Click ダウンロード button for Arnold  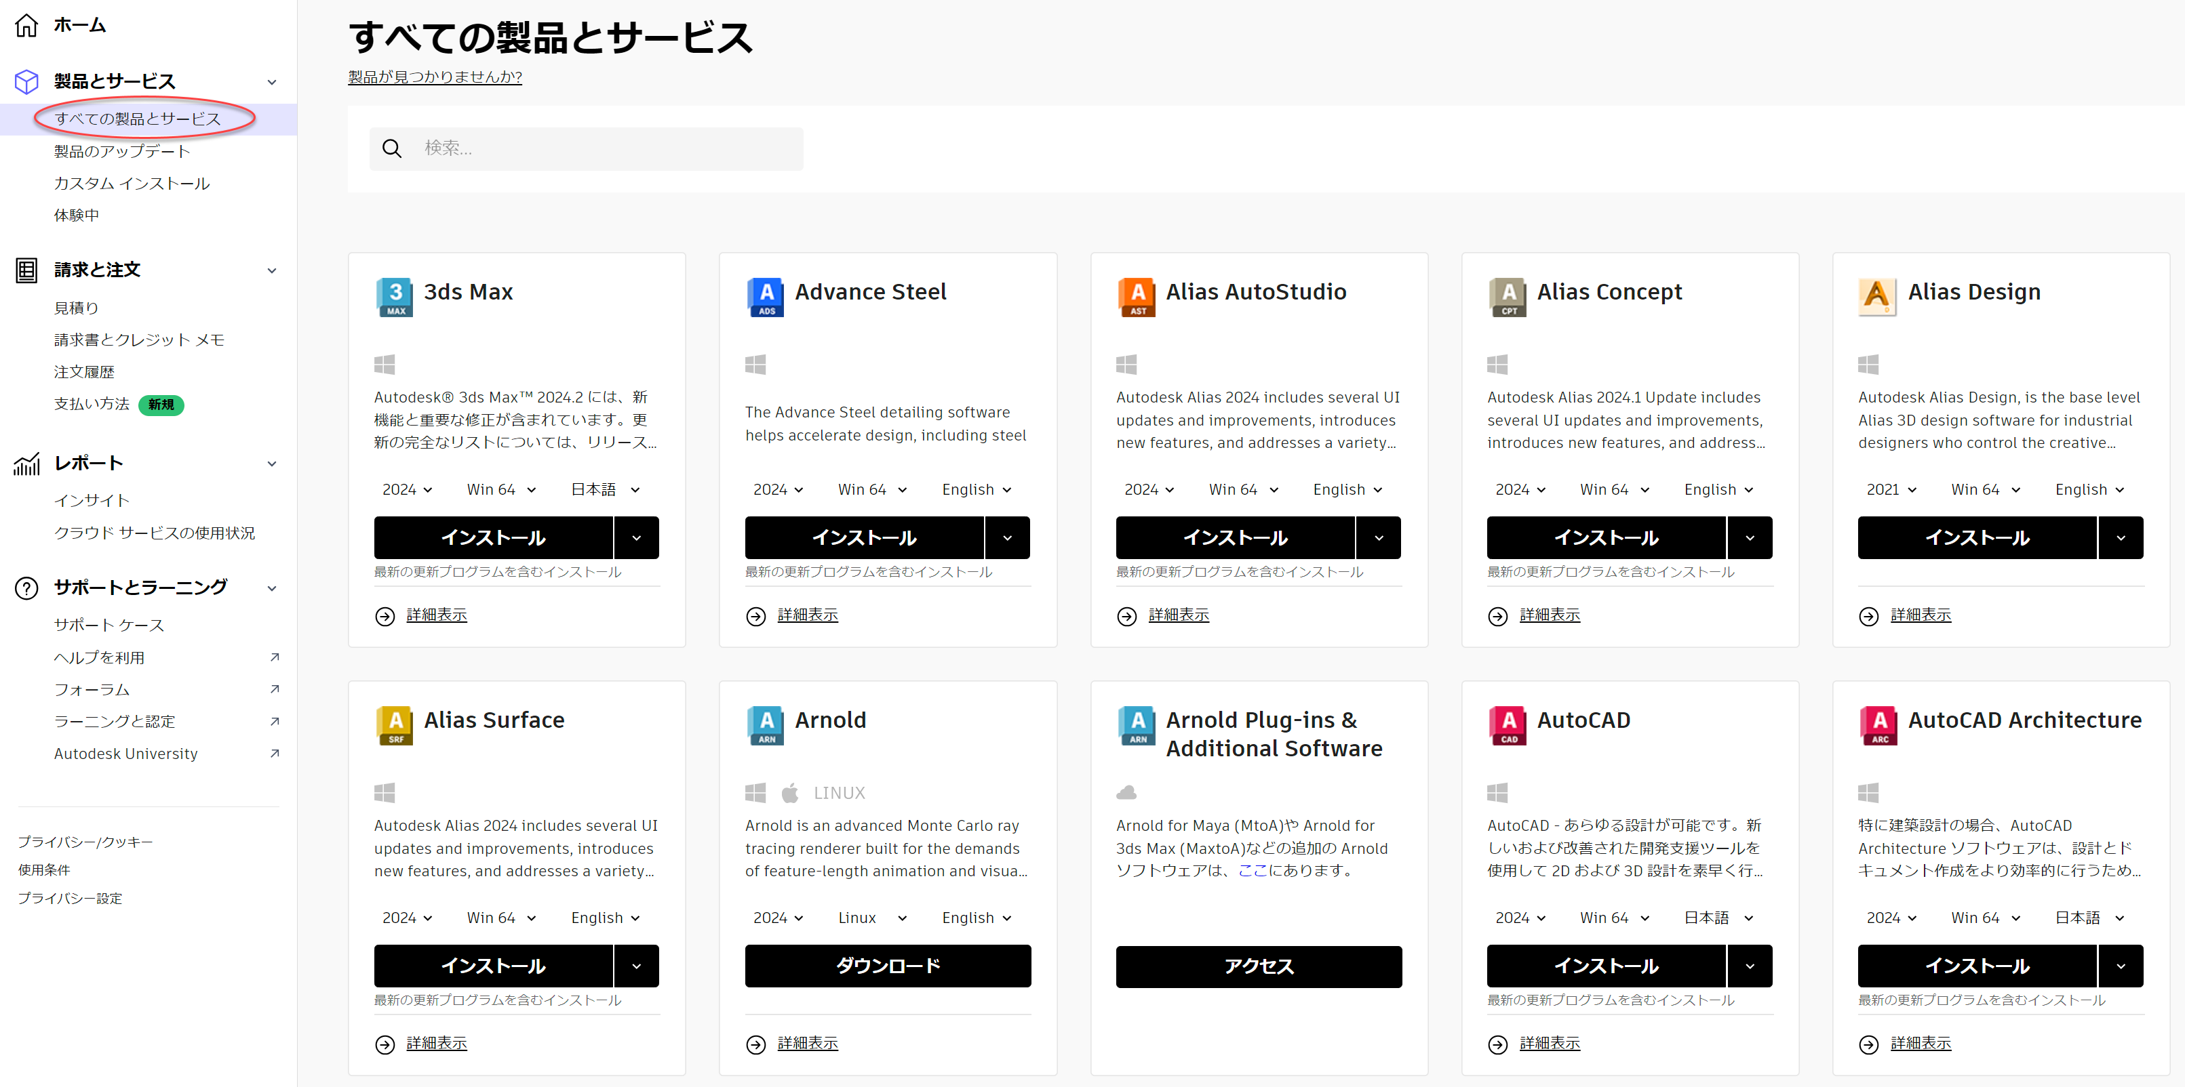click(x=888, y=966)
